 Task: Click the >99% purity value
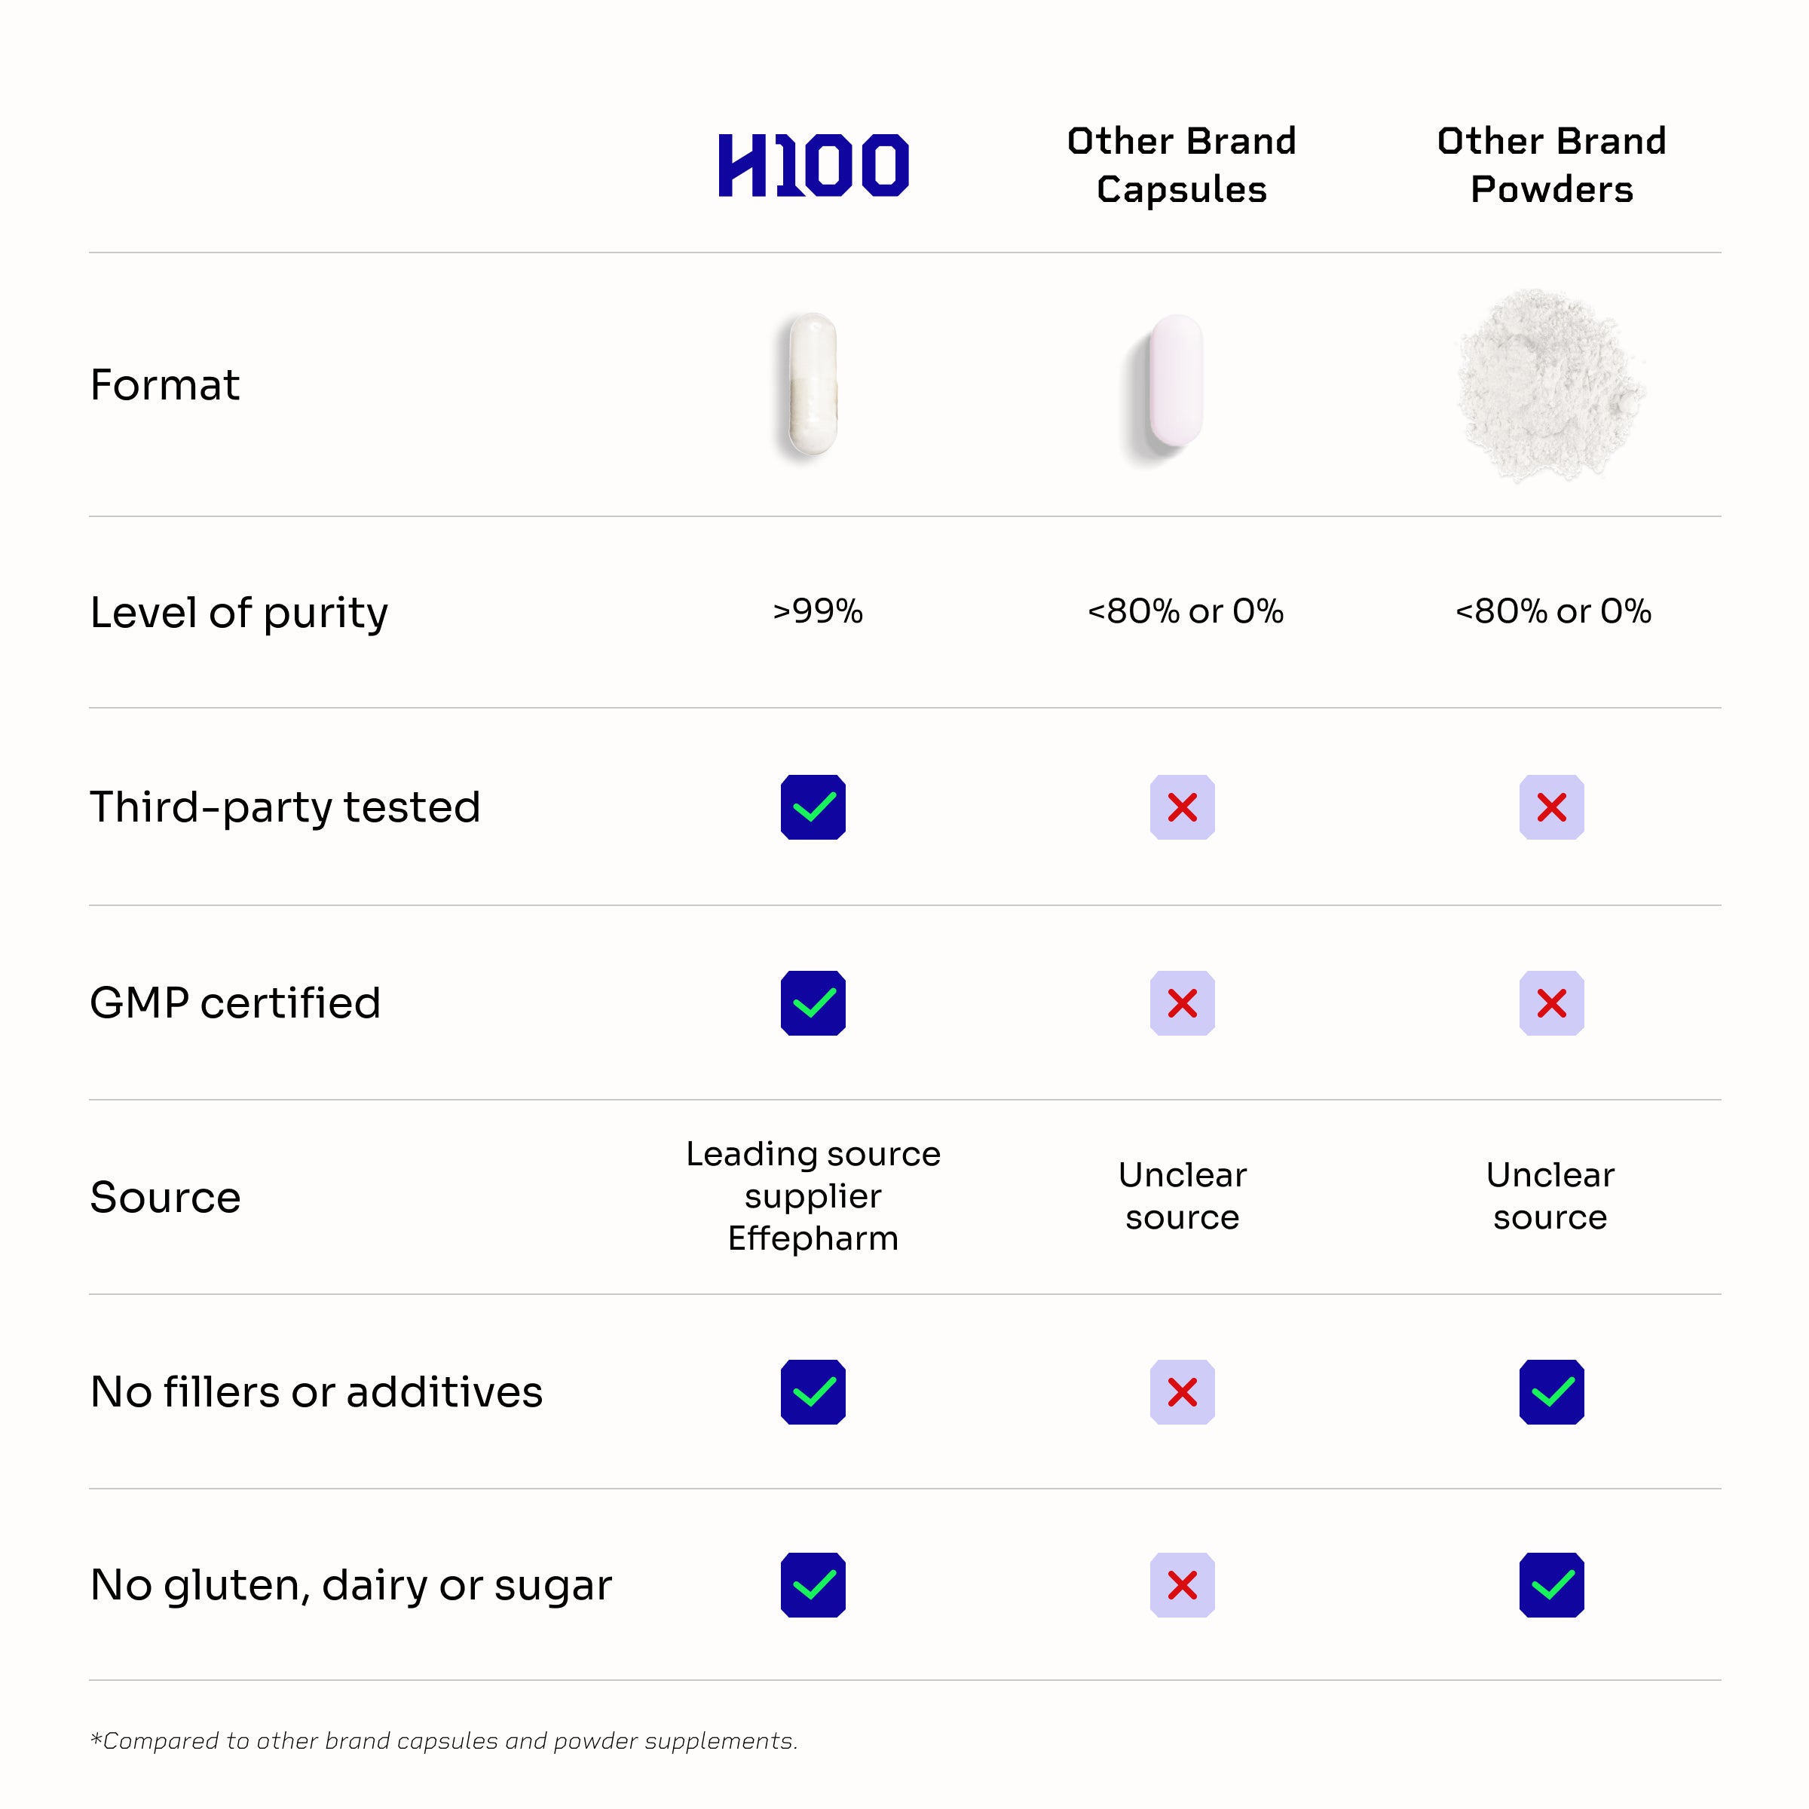tap(817, 611)
